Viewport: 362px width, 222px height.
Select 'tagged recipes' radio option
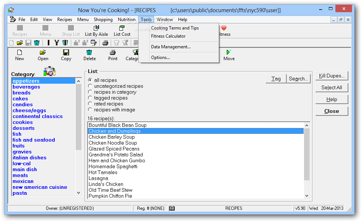90,98
